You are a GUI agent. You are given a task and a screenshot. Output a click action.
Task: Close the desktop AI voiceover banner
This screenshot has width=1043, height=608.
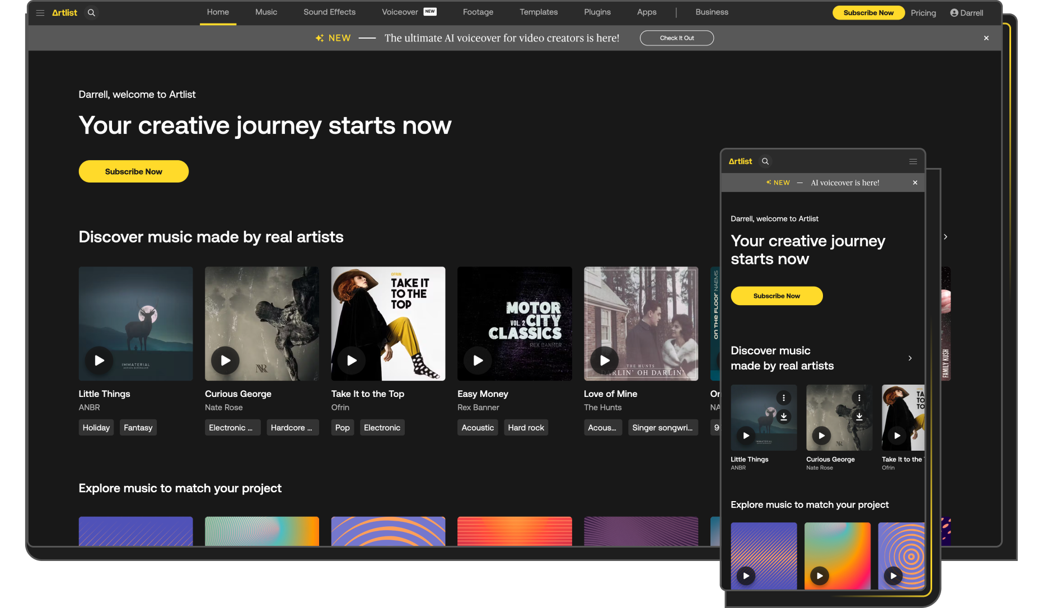(x=986, y=38)
